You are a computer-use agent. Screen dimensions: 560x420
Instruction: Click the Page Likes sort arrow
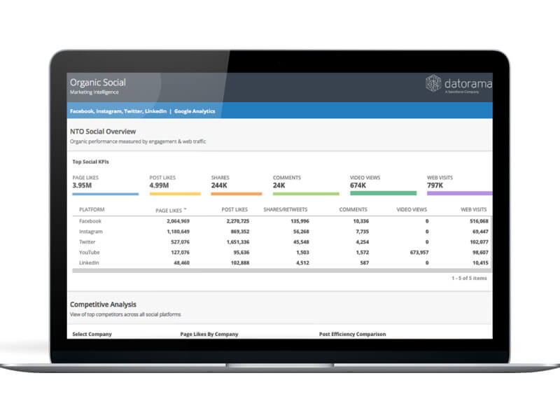[185, 209]
